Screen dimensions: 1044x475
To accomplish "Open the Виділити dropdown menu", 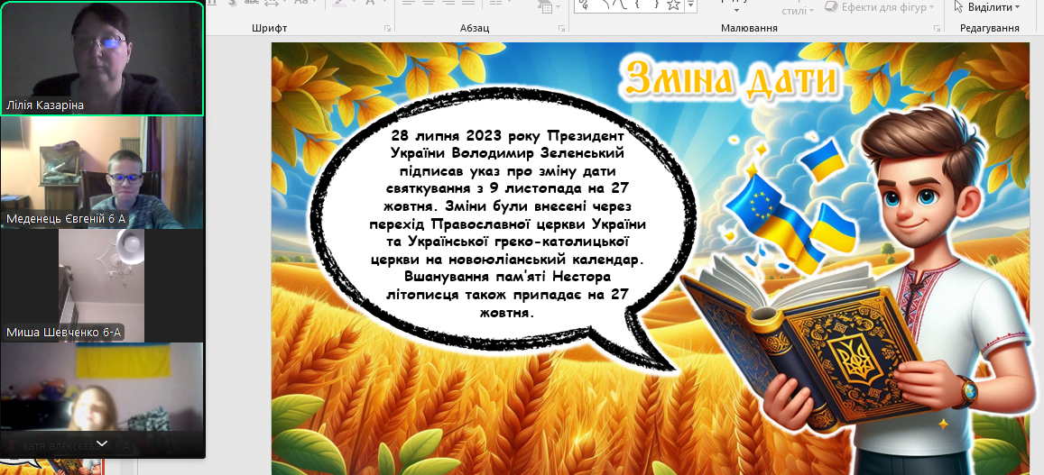I will click(987, 7).
